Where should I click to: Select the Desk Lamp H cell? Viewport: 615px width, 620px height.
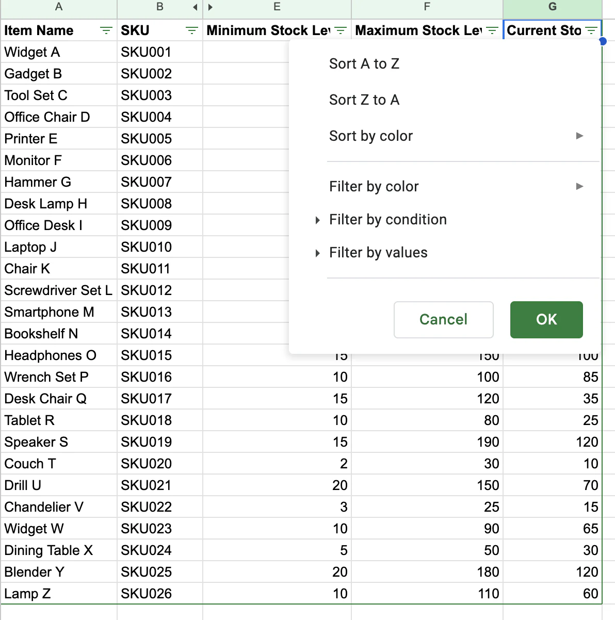pyautogui.click(x=59, y=204)
